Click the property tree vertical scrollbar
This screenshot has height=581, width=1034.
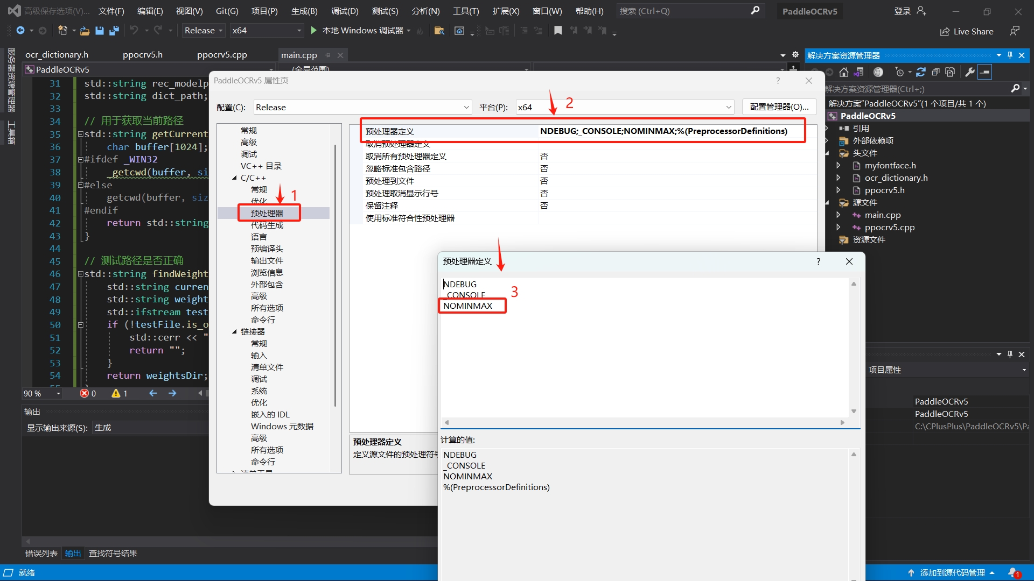[336, 274]
